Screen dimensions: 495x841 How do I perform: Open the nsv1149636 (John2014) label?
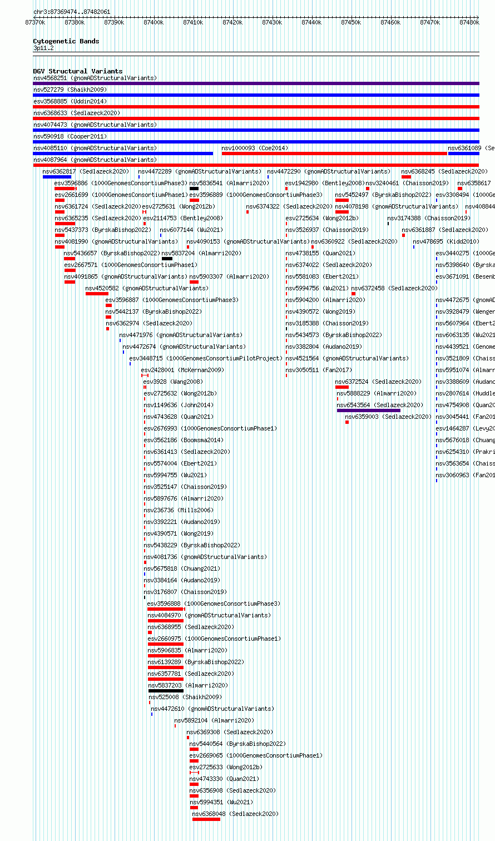point(179,405)
